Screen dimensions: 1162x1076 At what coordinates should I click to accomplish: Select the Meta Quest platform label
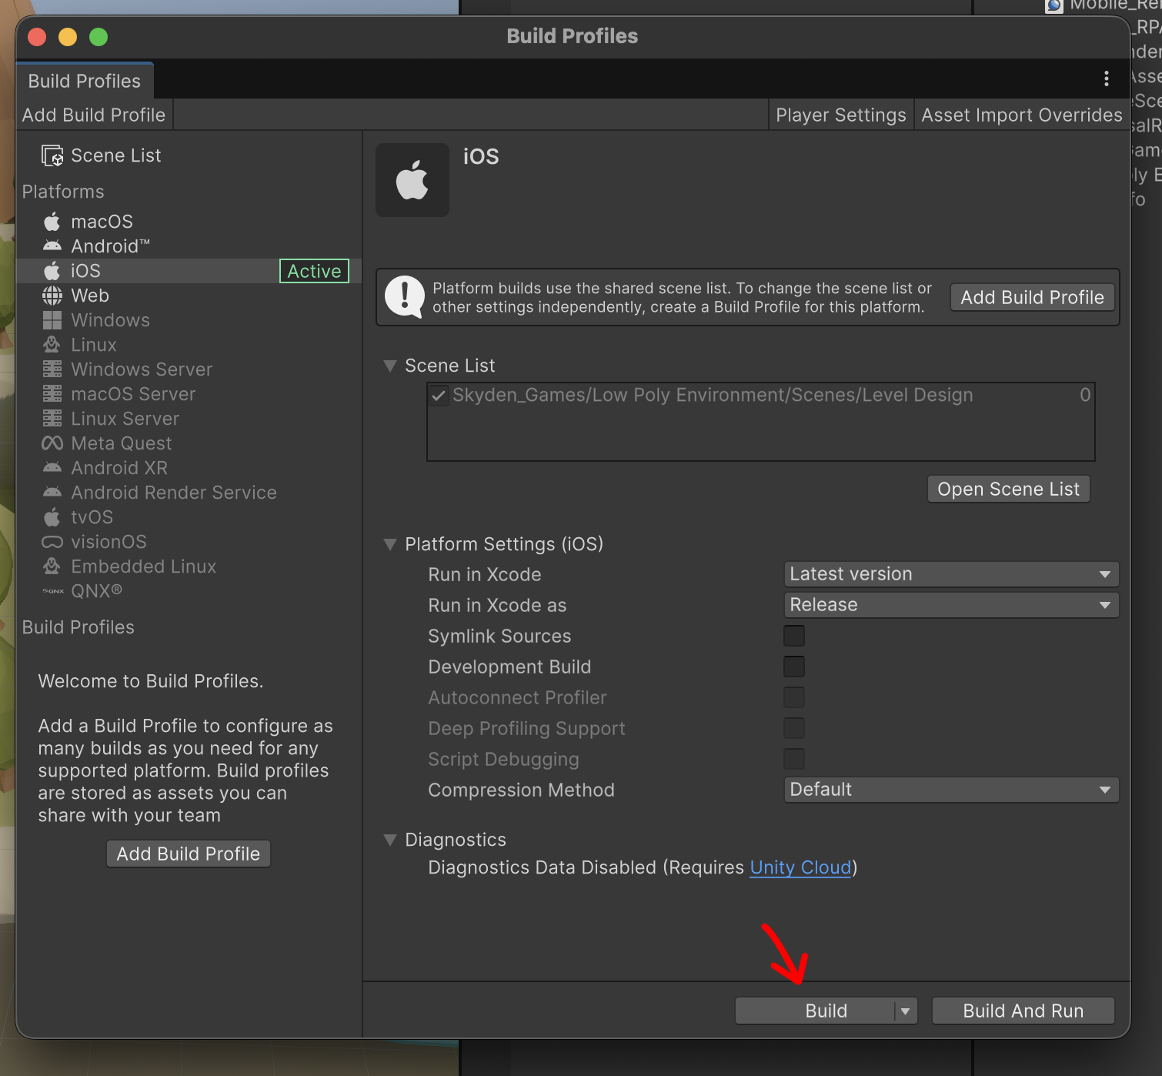click(x=122, y=443)
